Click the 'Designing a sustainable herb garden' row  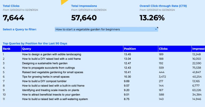point(104,63)
